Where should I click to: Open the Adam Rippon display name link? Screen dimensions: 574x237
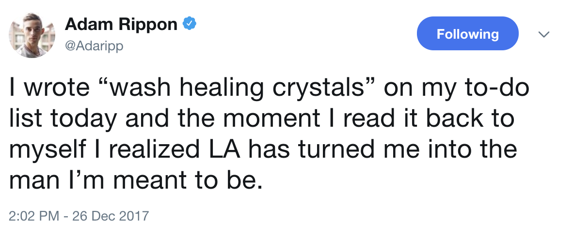coord(121,24)
